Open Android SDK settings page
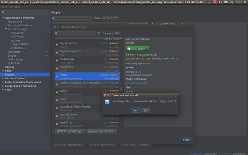248x155 pixels. tap(18, 48)
